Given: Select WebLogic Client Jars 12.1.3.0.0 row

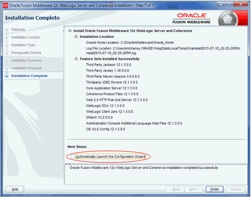Looking at the screenshot, I should [x=109, y=111].
